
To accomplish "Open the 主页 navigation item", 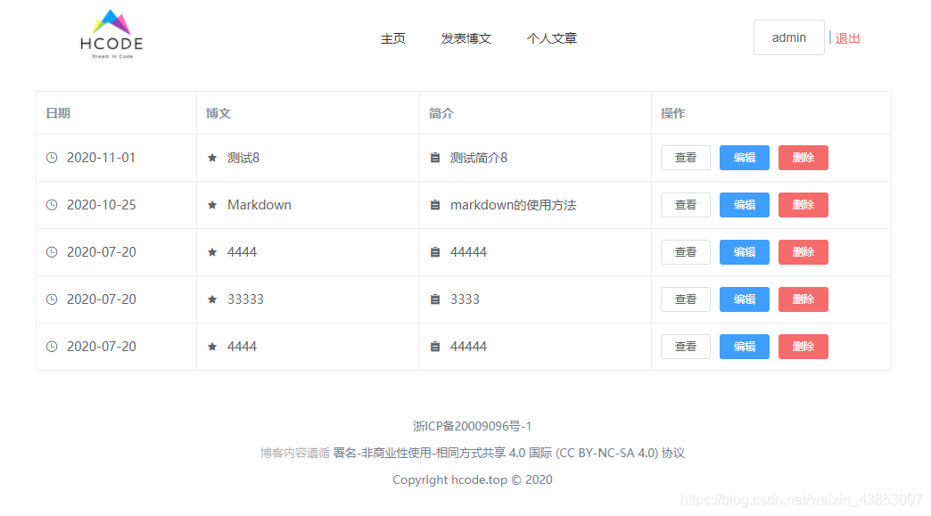I will (392, 38).
